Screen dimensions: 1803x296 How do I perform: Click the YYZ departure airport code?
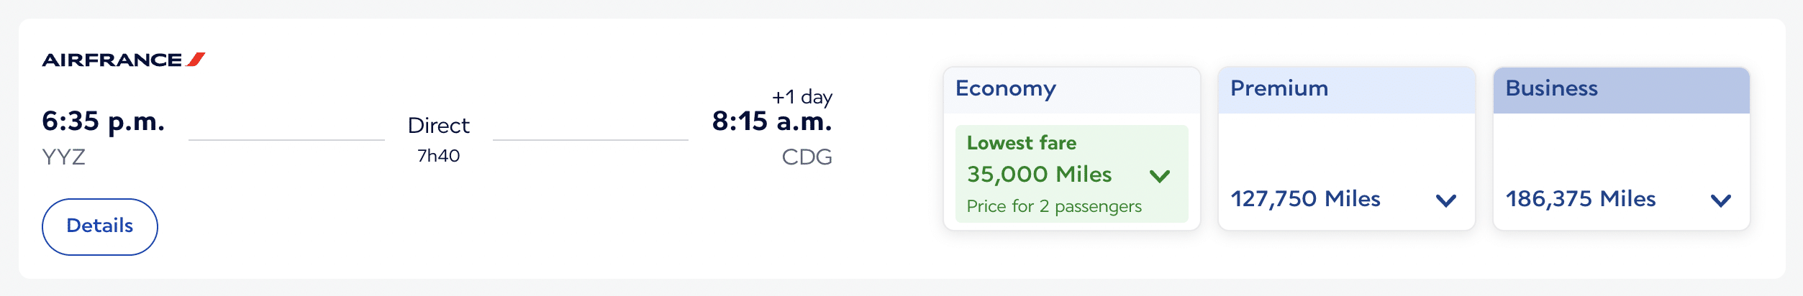64,157
